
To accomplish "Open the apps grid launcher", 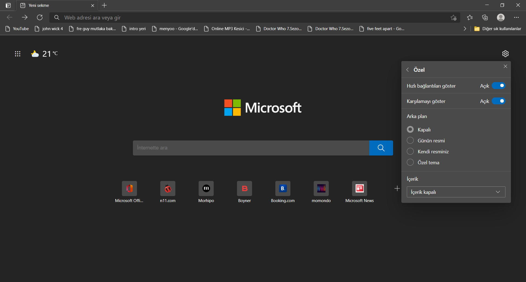I will [x=18, y=54].
